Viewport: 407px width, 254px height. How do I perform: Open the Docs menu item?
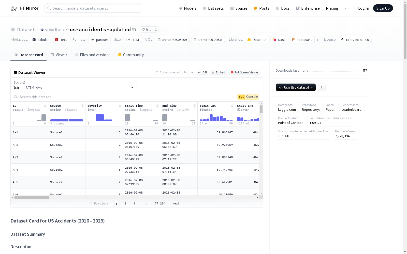click(x=283, y=8)
